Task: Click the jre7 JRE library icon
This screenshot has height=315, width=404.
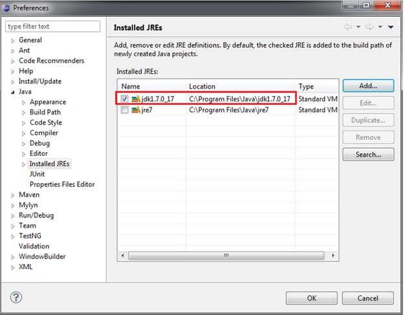Action: pos(136,110)
